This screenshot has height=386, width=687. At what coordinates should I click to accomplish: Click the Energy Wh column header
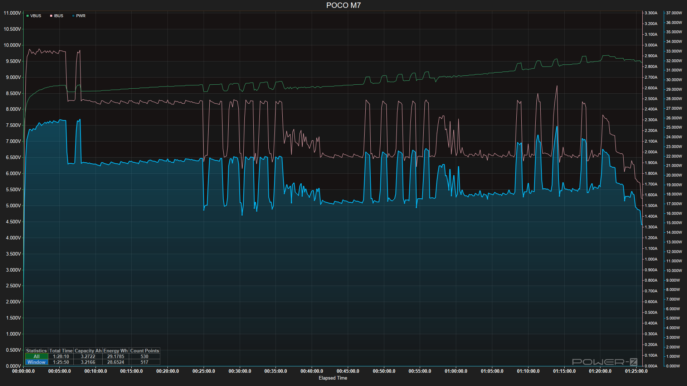(116, 351)
